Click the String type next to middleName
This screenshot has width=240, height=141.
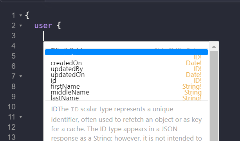pos(193,92)
